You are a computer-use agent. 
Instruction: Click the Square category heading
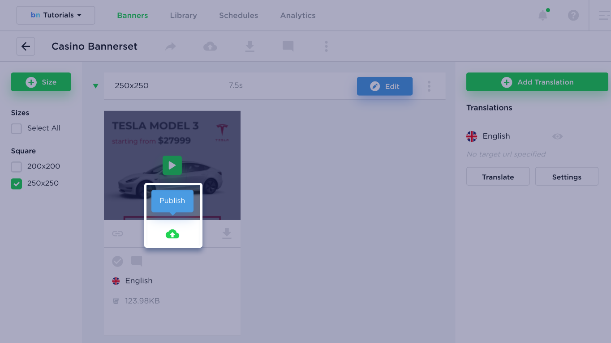click(x=23, y=151)
